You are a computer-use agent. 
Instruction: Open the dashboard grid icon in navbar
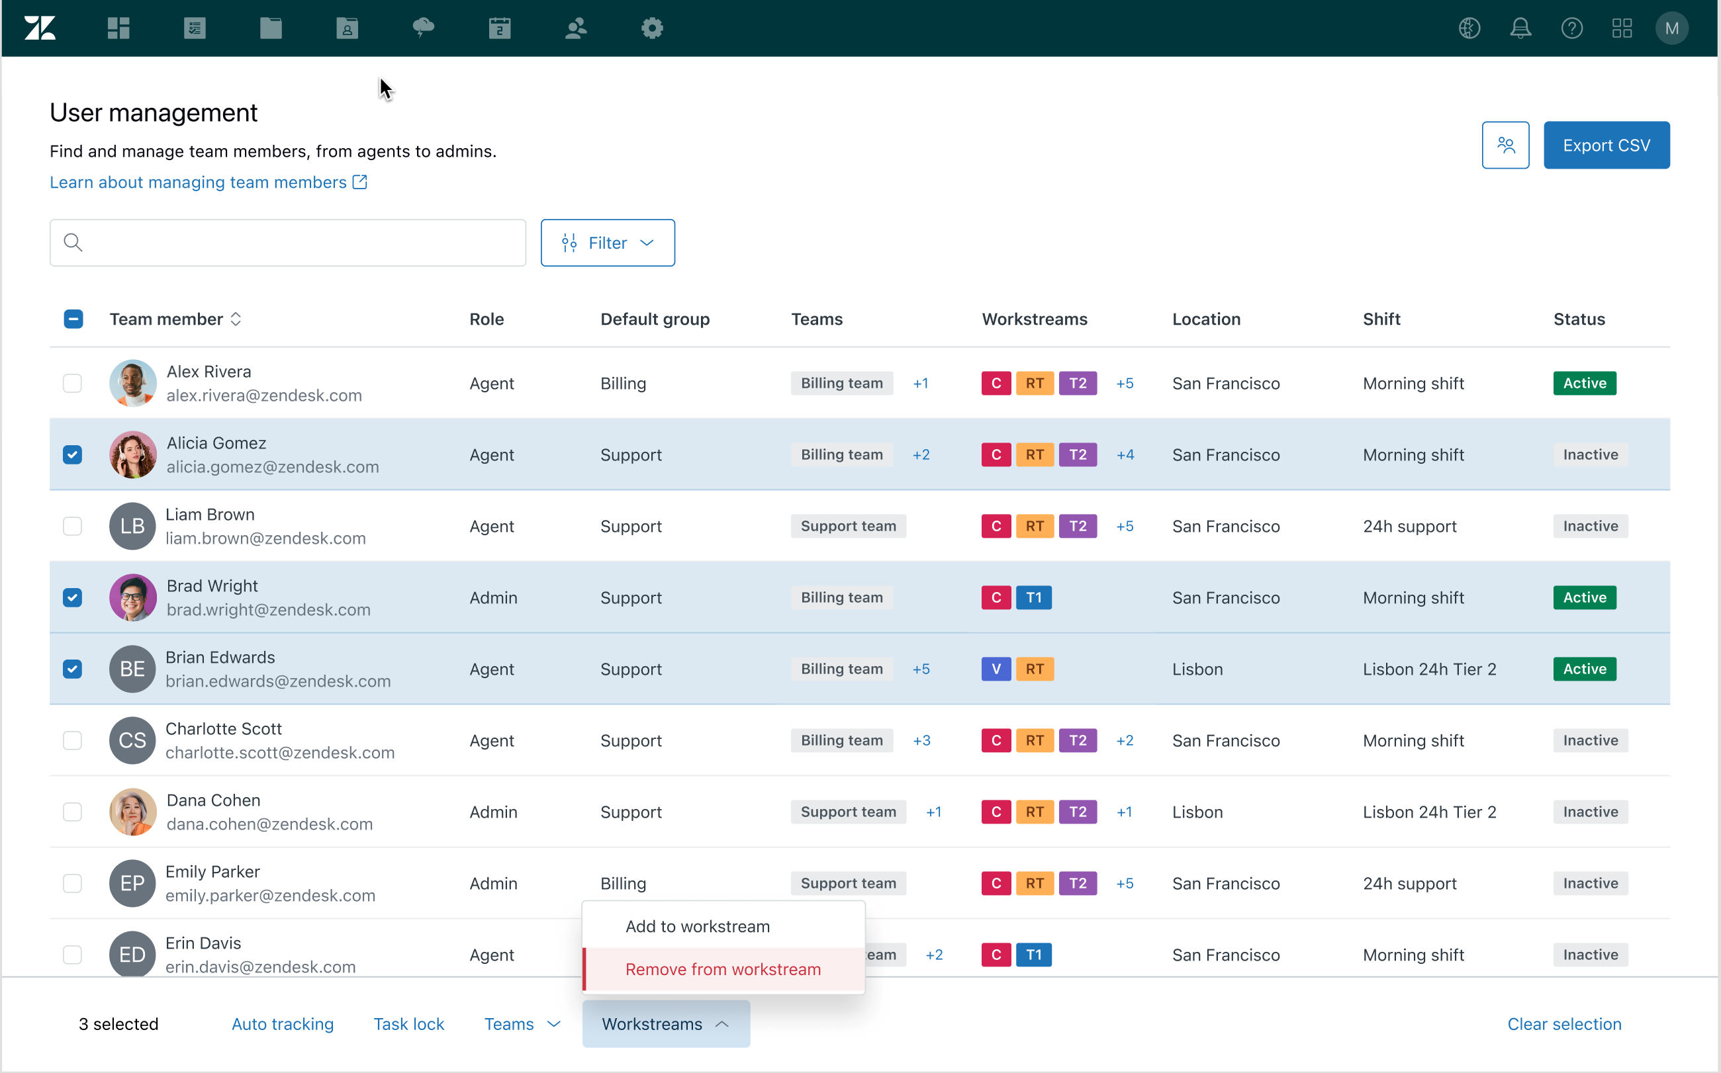pos(118,28)
